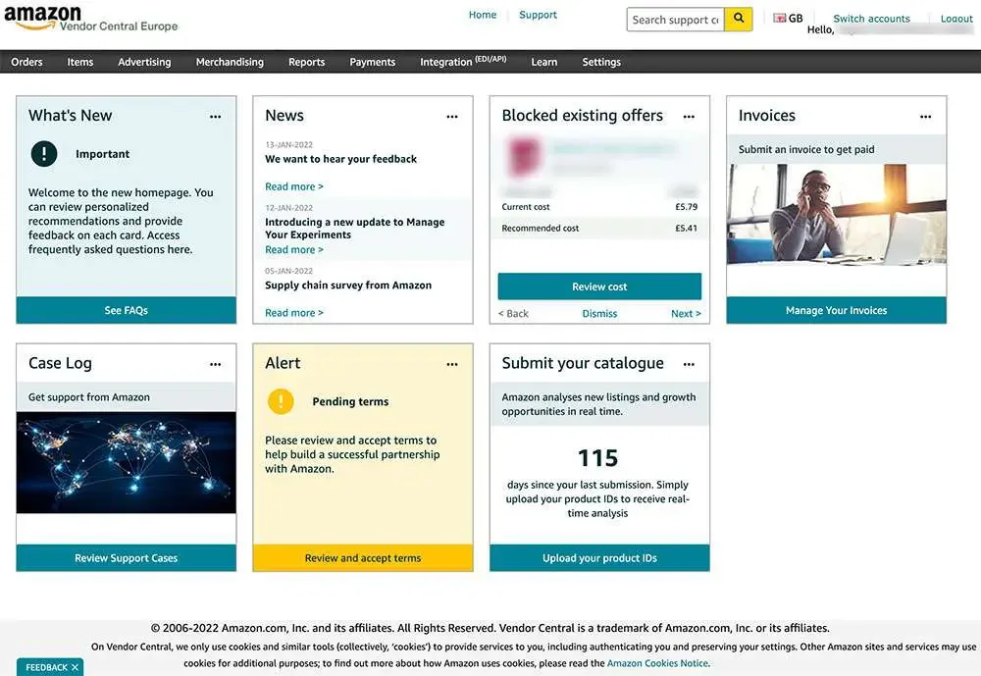Open the Invoices card three-dot menu

coord(925,117)
